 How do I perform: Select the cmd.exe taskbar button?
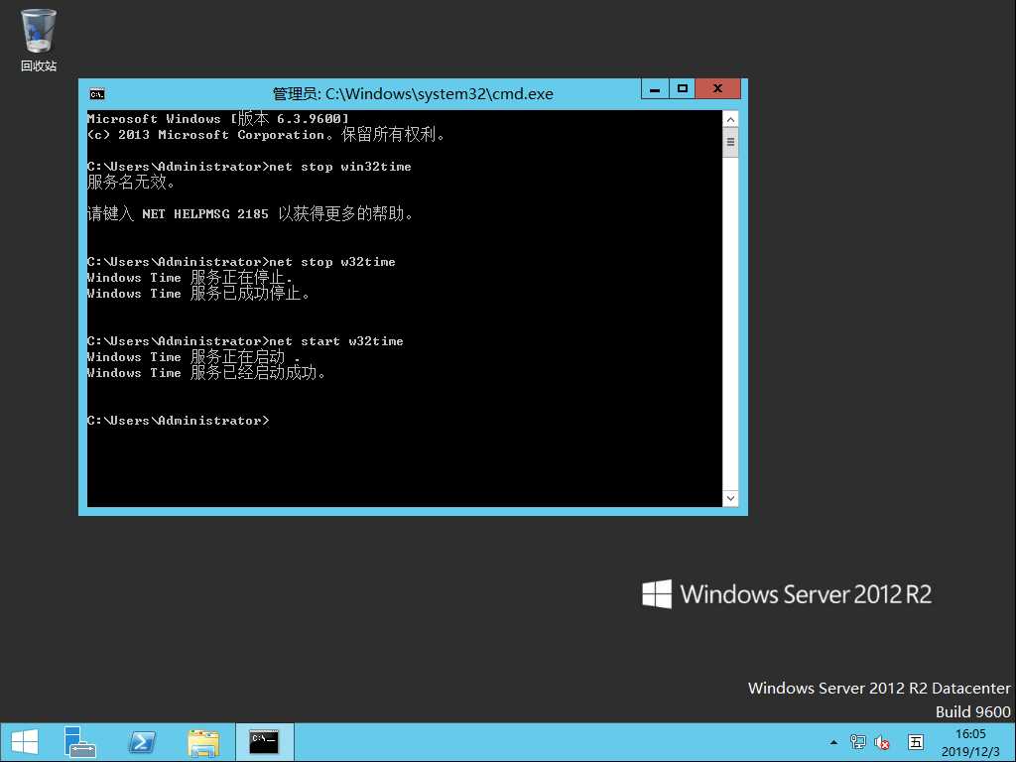264,742
